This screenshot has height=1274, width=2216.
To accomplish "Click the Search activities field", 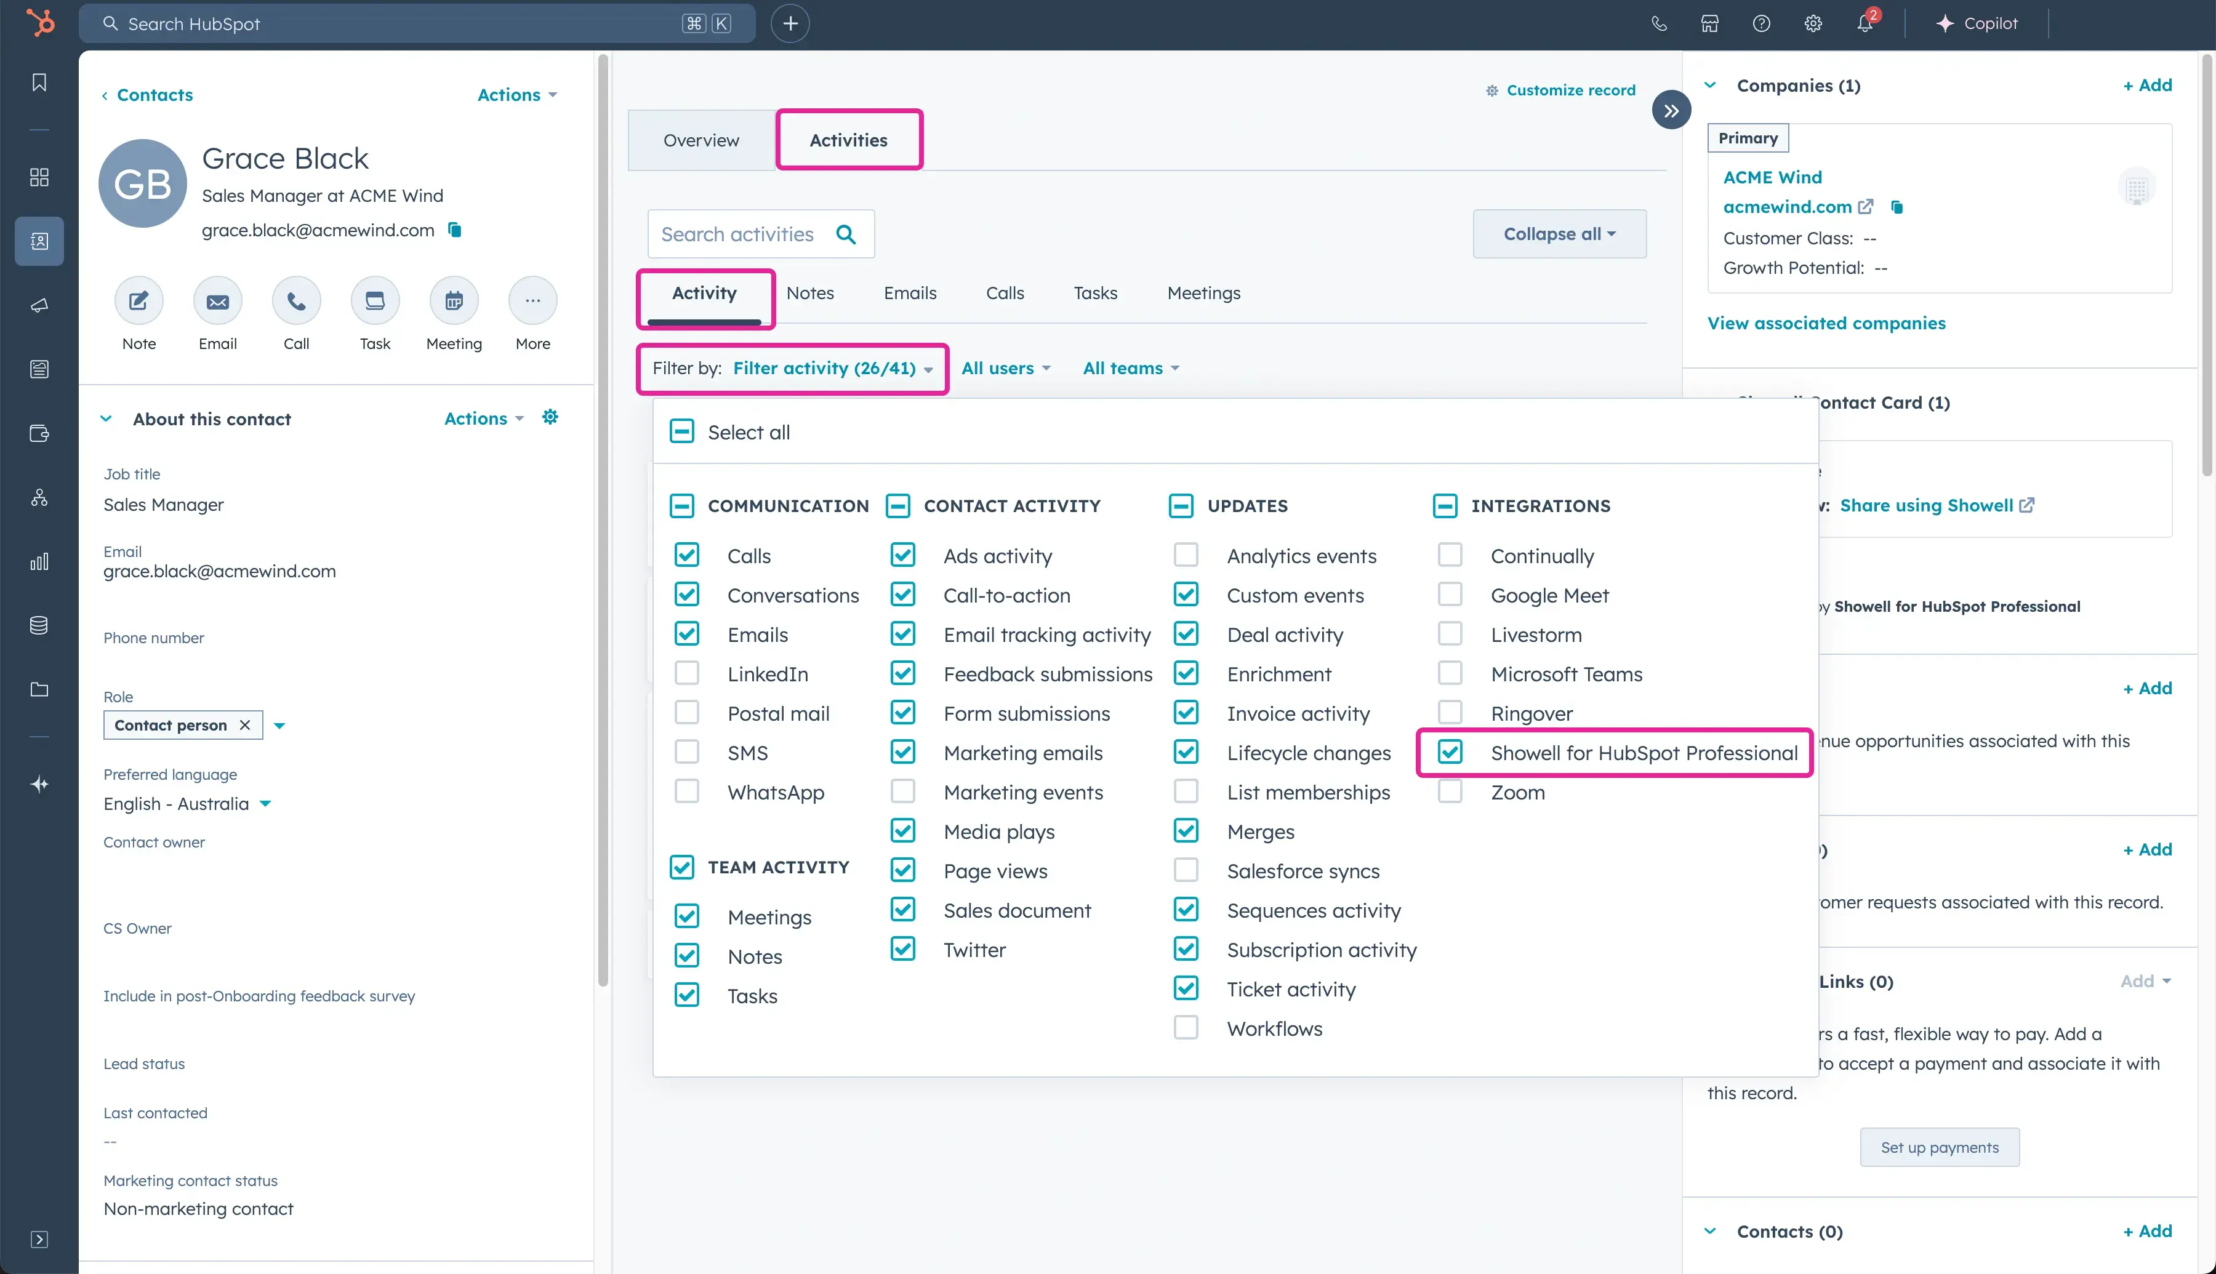I will coord(760,234).
